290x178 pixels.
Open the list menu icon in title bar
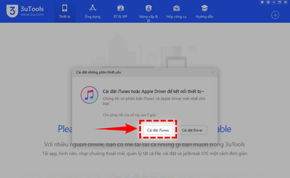[x=268, y=2]
